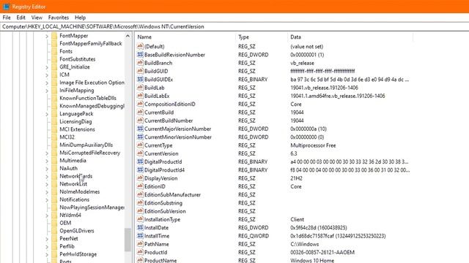Expand the Image File Execution Options key
The width and height of the screenshot is (469, 263).
(x=47, y=83)
